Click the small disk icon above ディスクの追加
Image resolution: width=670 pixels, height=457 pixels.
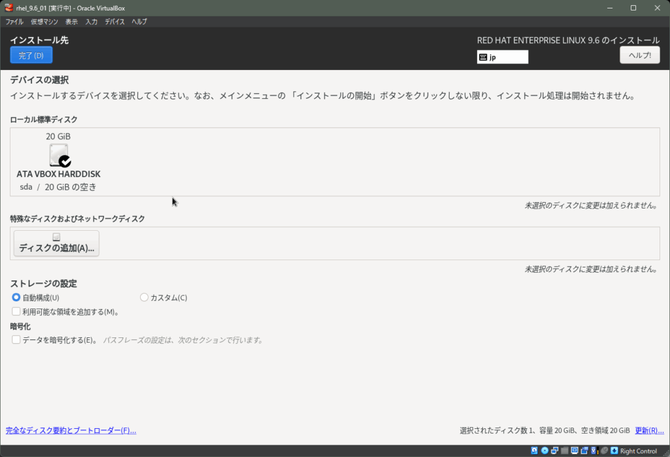(56, 237)
